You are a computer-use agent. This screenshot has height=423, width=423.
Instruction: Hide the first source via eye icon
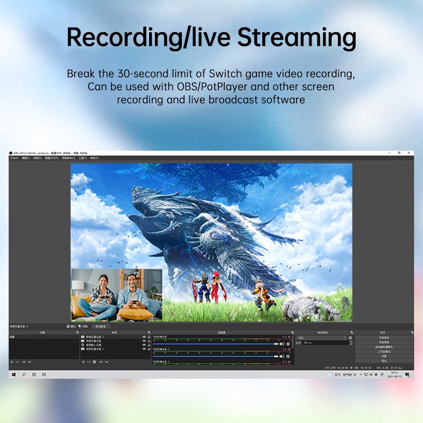[144, 337]
